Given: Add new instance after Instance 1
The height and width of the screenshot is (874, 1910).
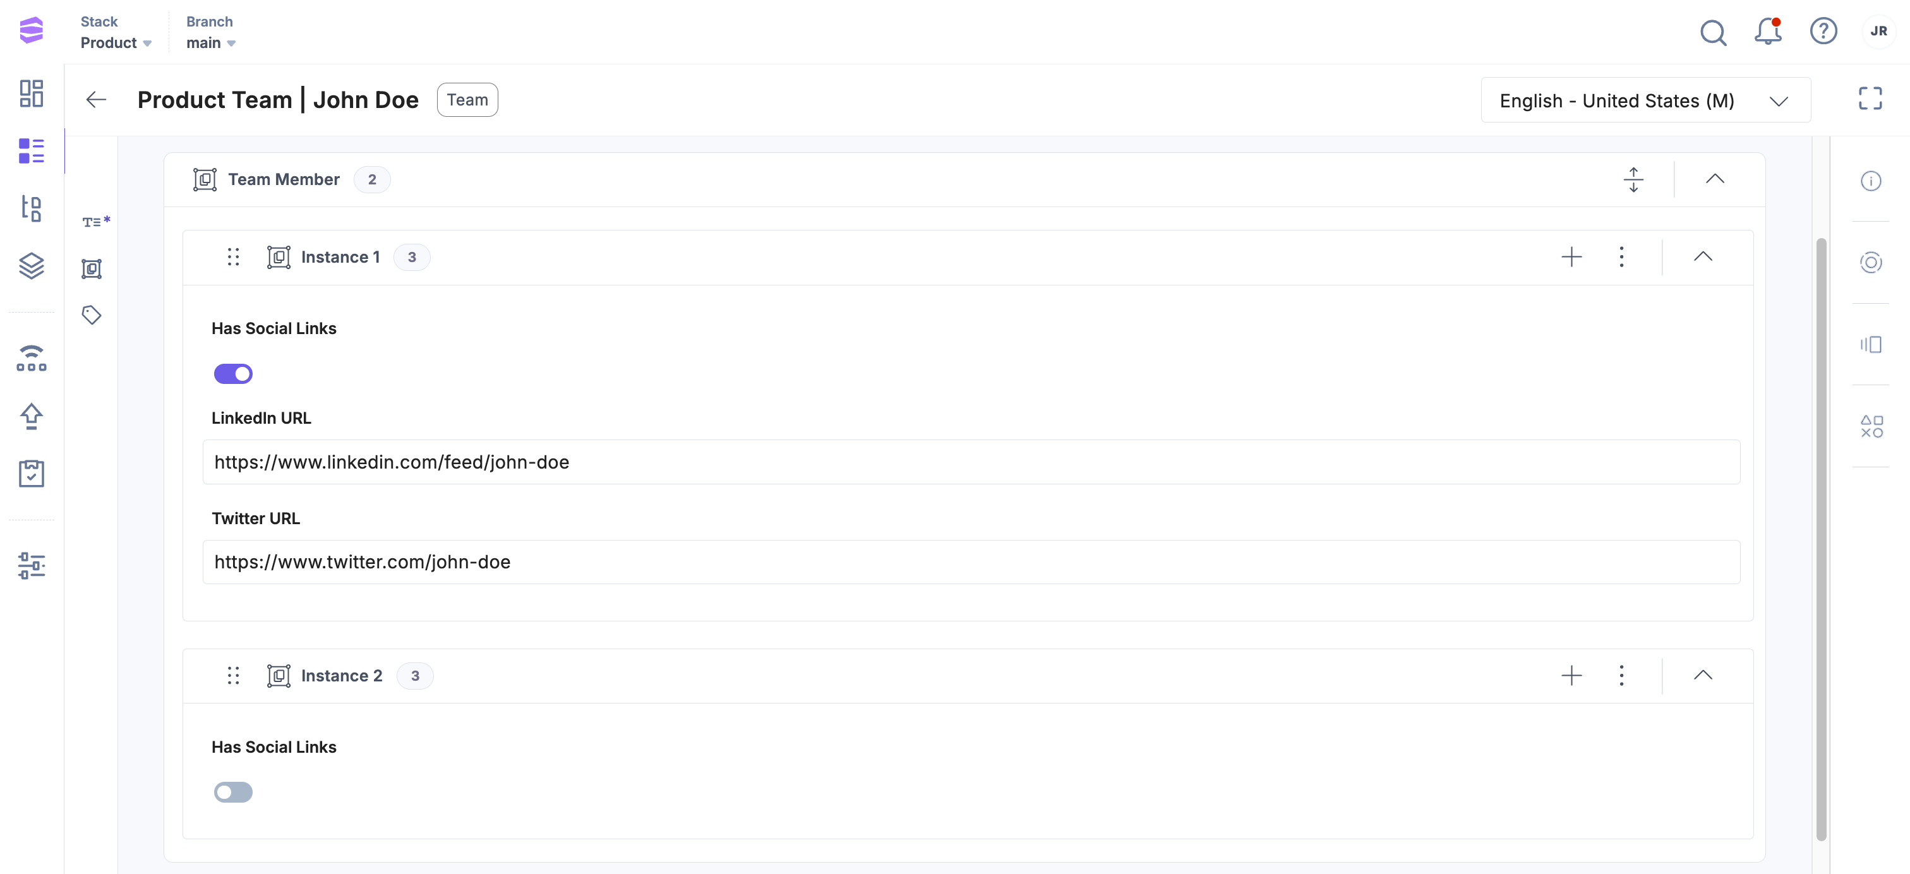Looking at the screenshot, I should pyautogui.click(x=1571, y=256).
